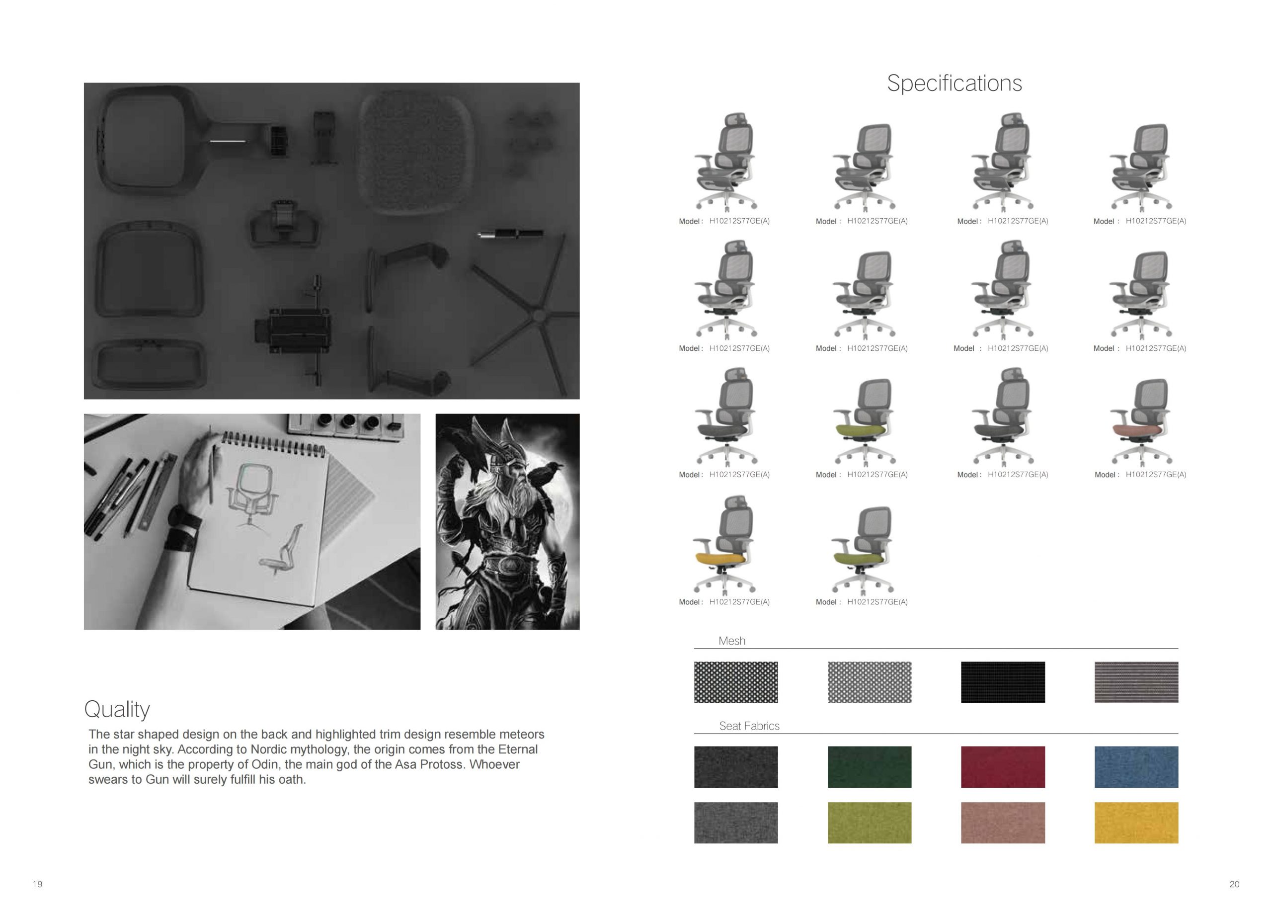Open the Odin warrior illustration
Image resolution: width=1272 pixels, height=910 pixels.
[x=507, y=522]
